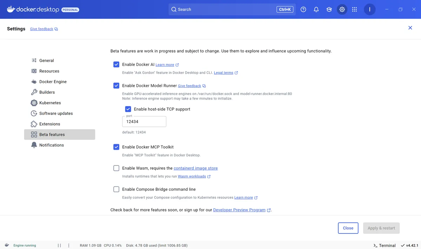This screenshot has height=249, width=421.
Task: Open the Legal terms link
Action: (223, 73)
